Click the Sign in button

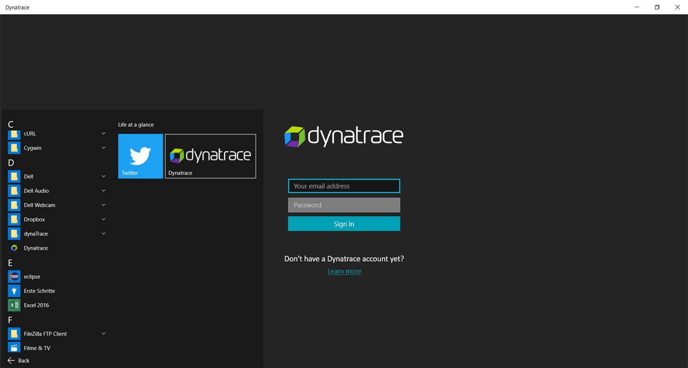click(x=344, y=224)
